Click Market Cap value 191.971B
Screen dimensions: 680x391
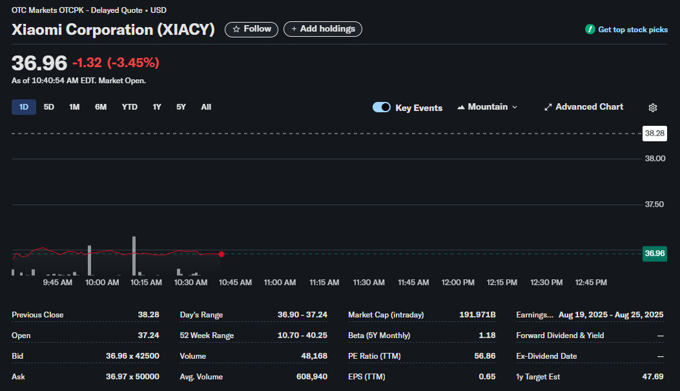coord(477,315)
